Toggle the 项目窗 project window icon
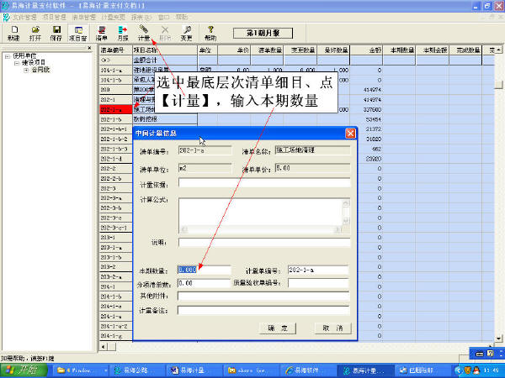This screenshot has width=505, height=378. [x=78, y=33]
